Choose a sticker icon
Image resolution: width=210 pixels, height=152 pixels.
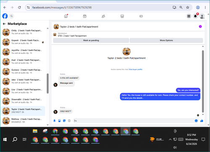[64, 121]
